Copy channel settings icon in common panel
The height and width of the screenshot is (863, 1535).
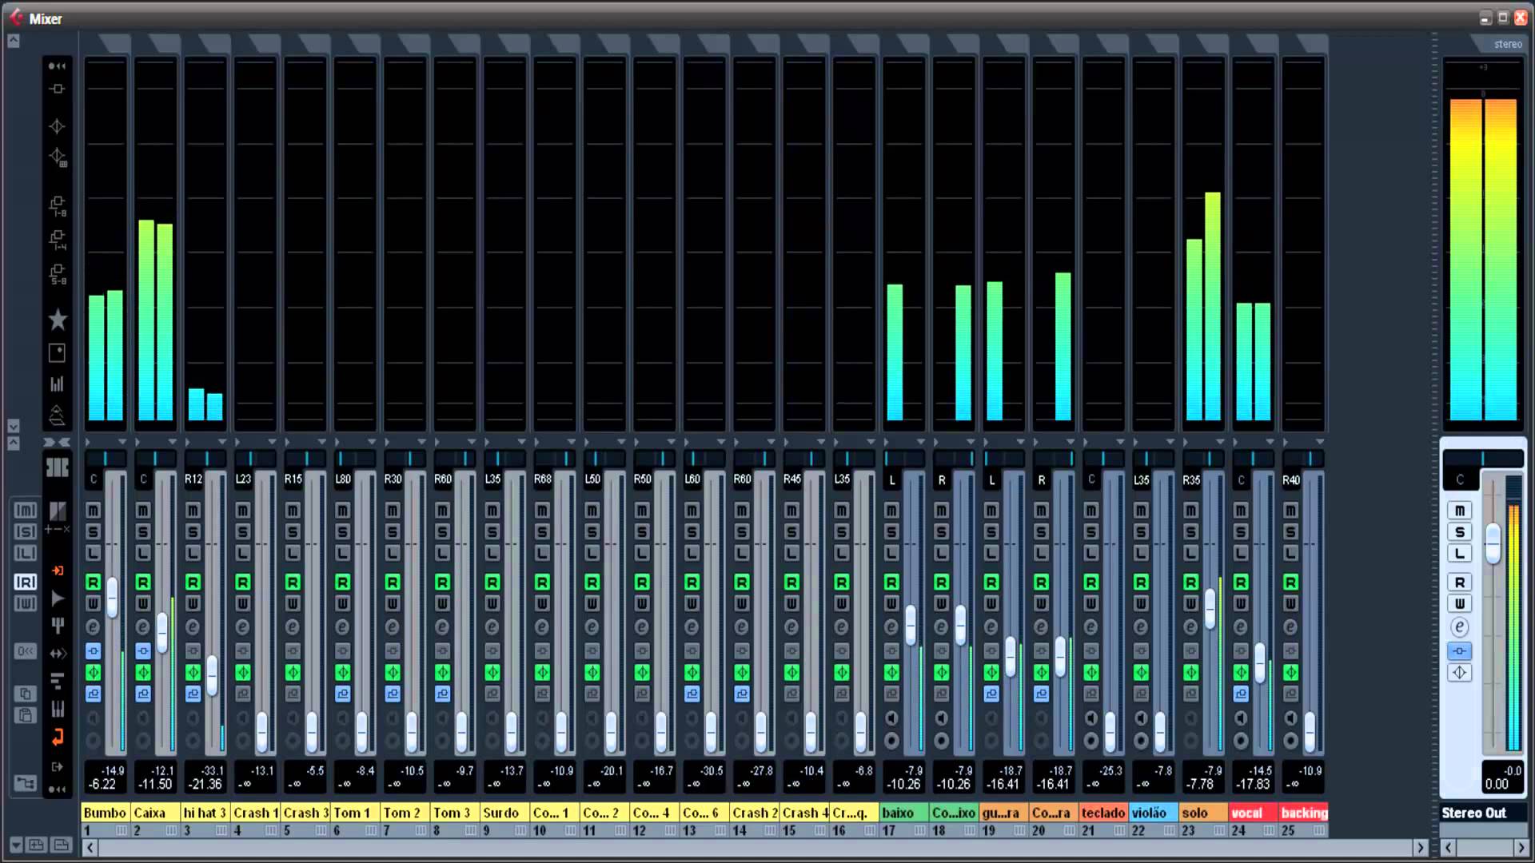[x=26, y=694]
